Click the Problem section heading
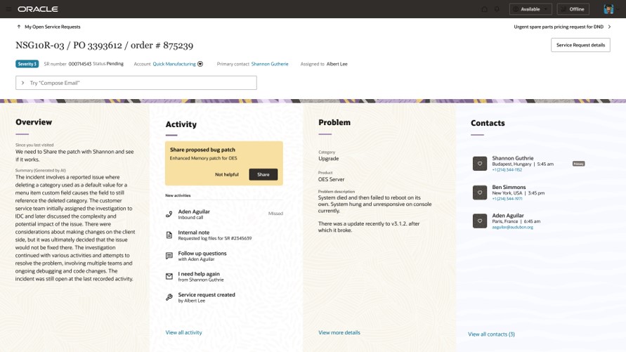The image size is (626, 352). pos(334,122)
